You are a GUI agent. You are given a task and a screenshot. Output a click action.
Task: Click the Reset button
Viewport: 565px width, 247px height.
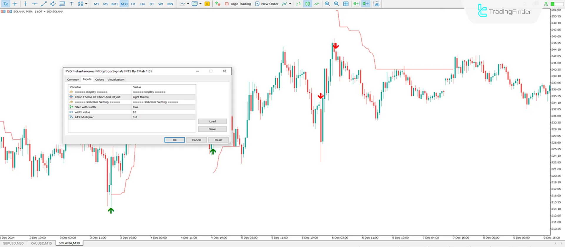(218, 140)
